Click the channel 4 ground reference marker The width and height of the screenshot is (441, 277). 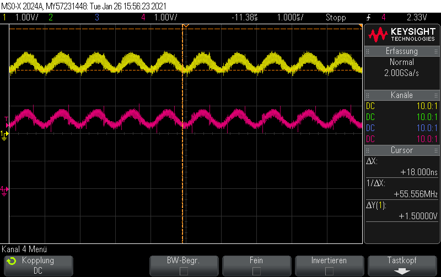pos(4,191)
